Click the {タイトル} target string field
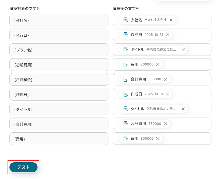 point(59,109)
